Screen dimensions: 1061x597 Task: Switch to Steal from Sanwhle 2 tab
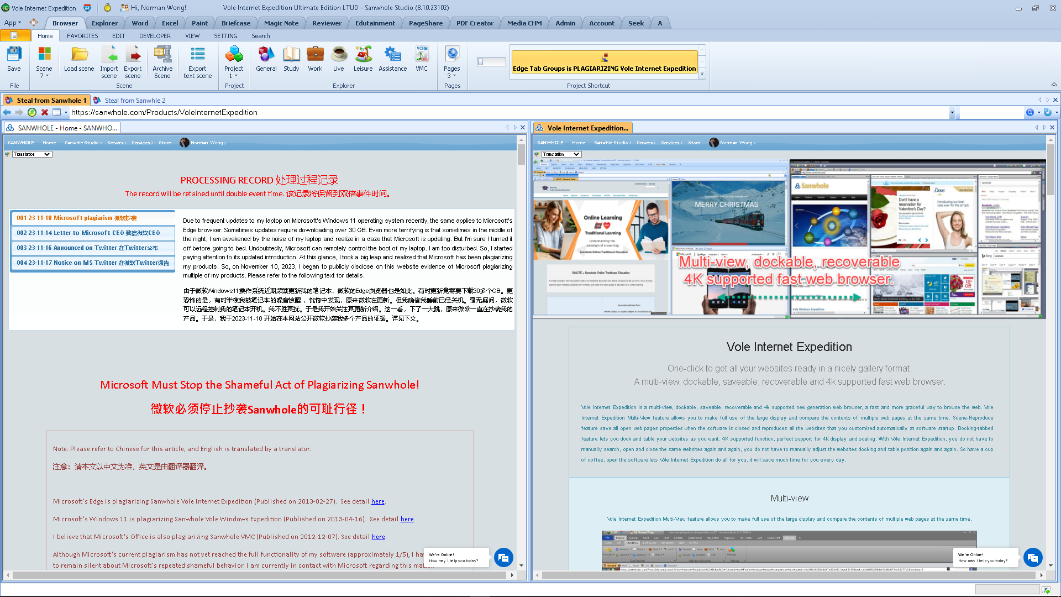(129, 100)
